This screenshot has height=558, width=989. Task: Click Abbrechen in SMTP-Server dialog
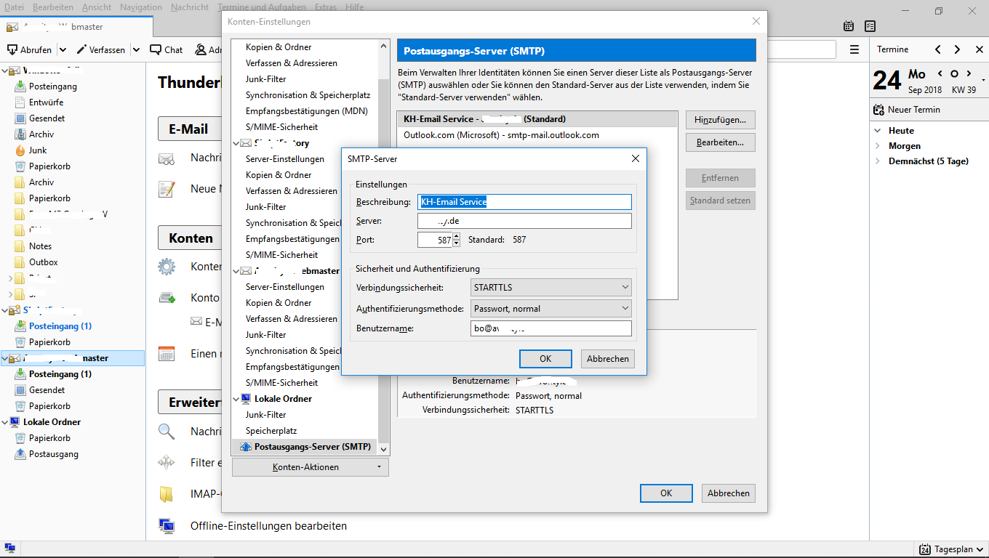[607, 359]
